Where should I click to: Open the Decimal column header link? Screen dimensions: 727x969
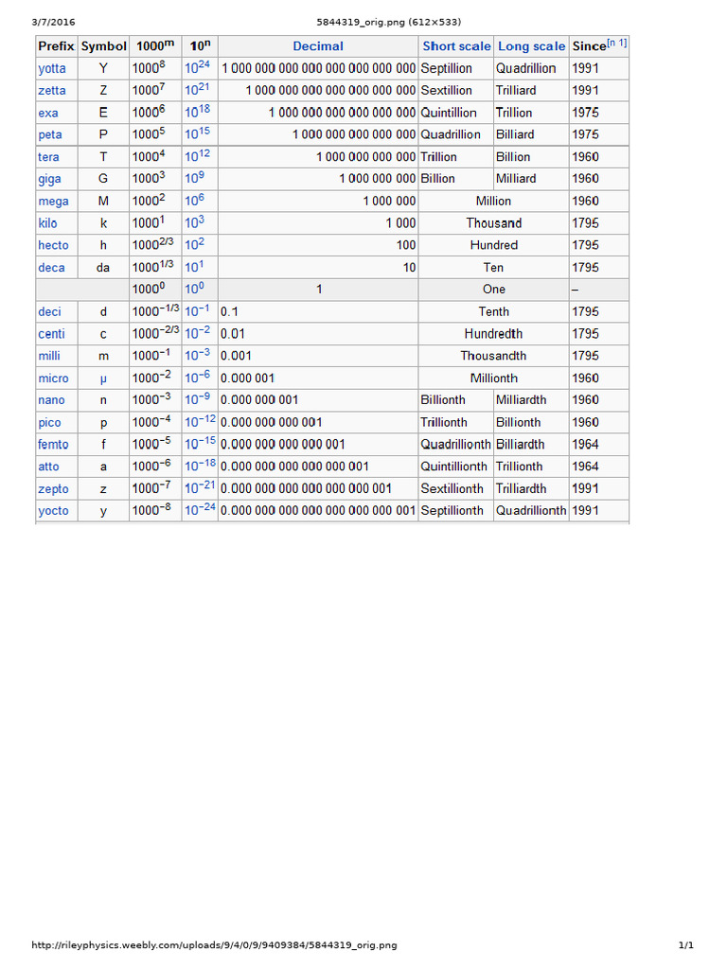(x=318, y=46)
